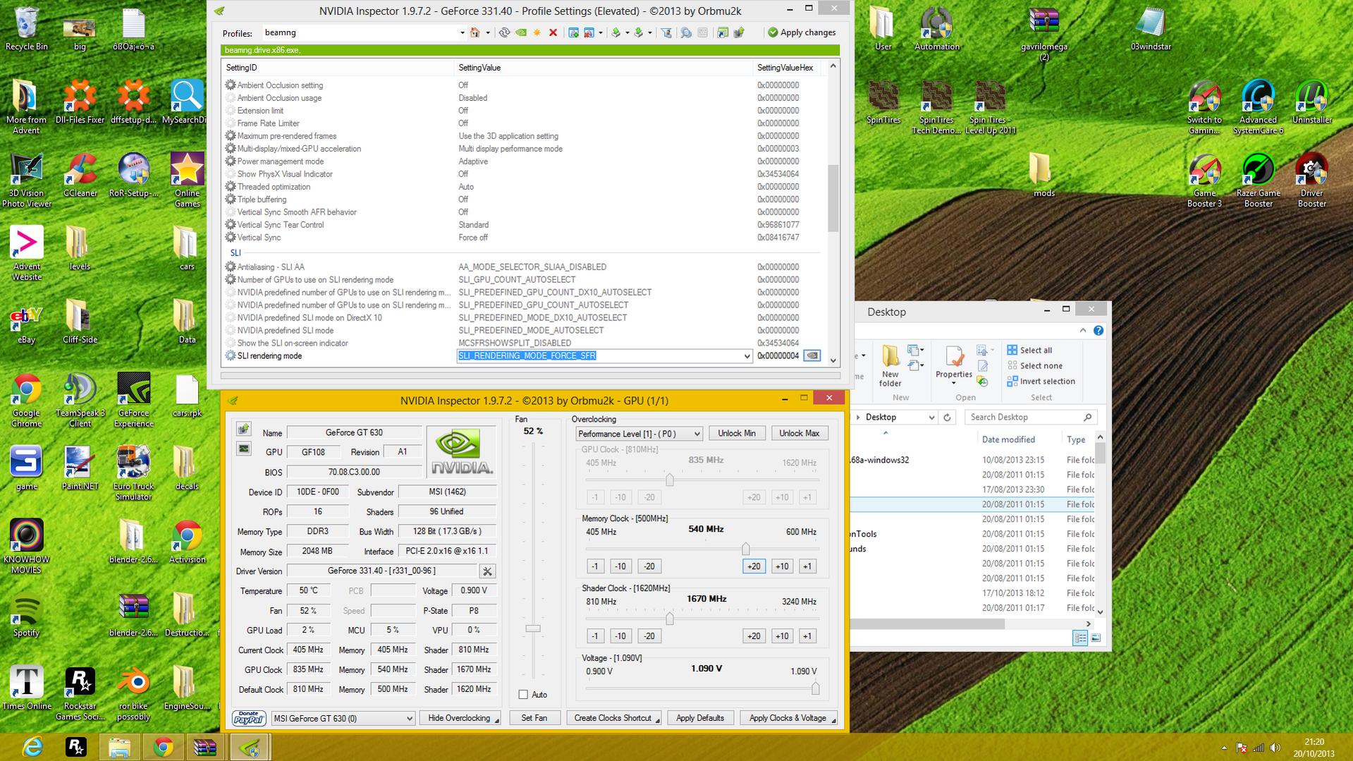Click the scan/search profiles magnifier icon
The width and height of the screenshot is (1353, 761).
tap(686, 32)
